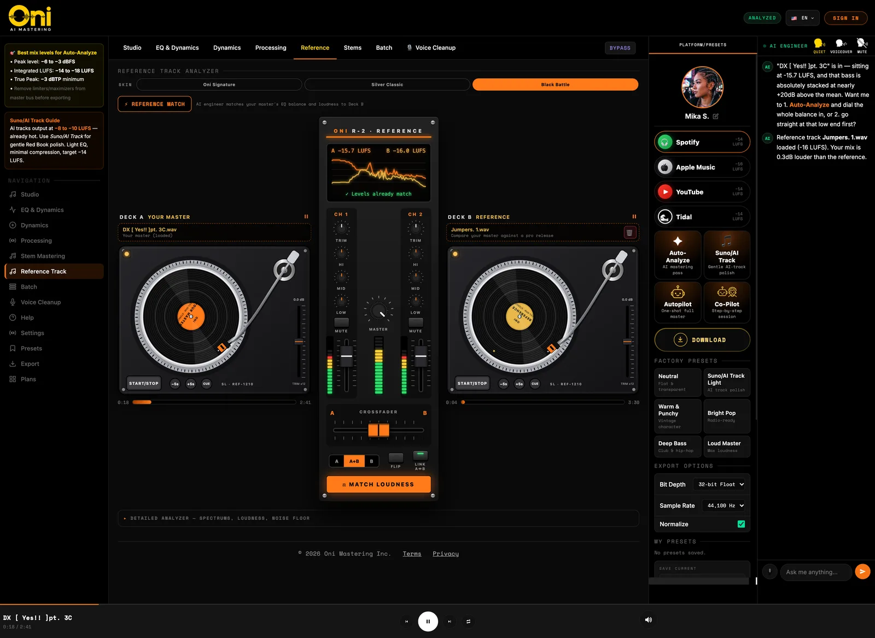Toggle the CH 1 Mute button
This screenshot has width=875, height=638.
(341, 321)
